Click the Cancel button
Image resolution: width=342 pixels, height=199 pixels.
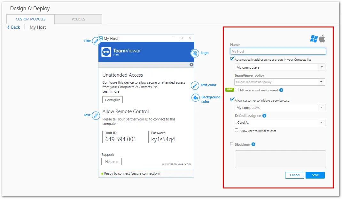pyautogui.click(x=295, y=175)
